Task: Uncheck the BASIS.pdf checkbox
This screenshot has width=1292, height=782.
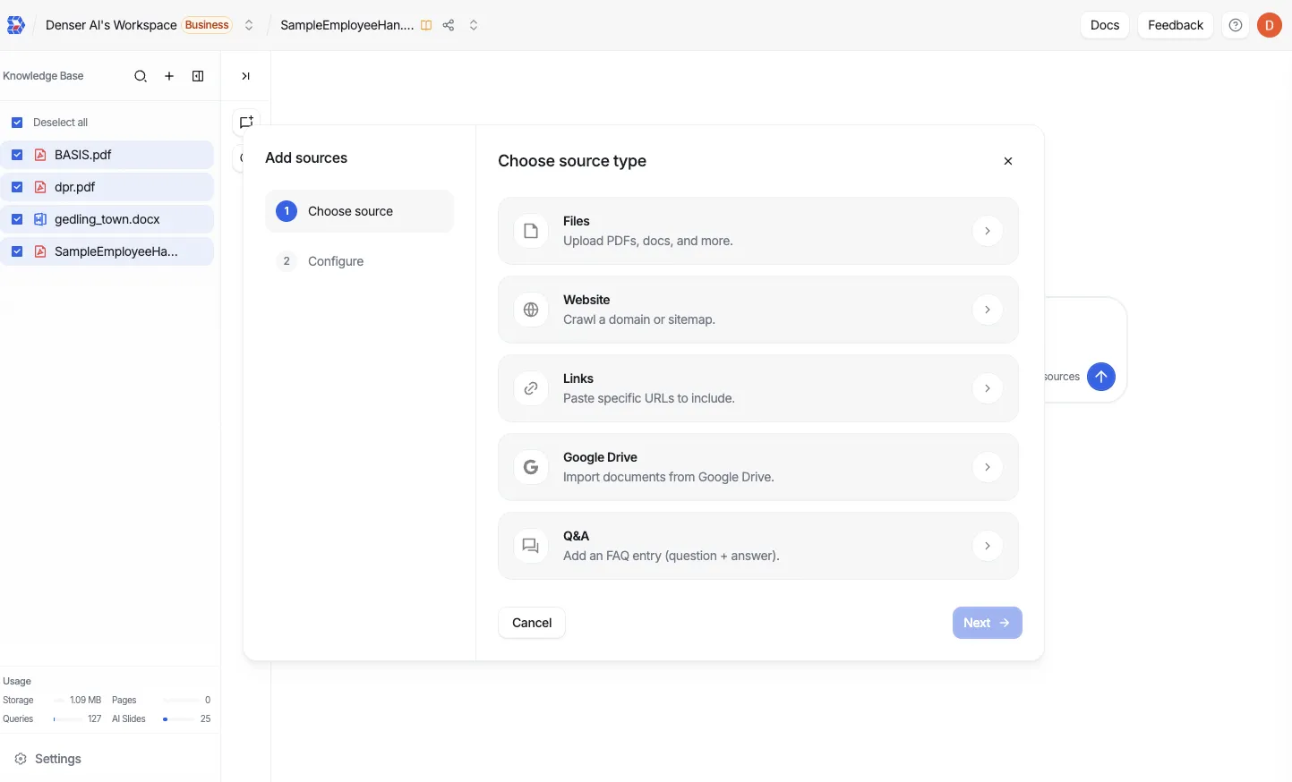Action: point(17,155)
